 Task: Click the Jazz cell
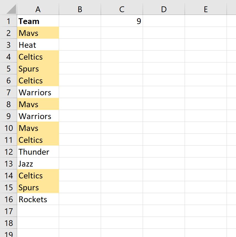click(38, 164)
